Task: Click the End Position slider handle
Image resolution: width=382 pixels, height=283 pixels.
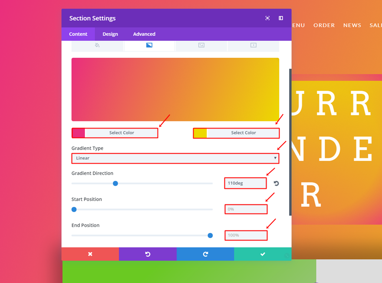Action: [x=210, y=236]
